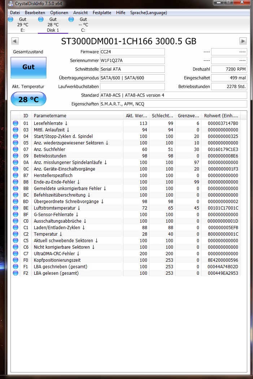Open the Optionen menu
Screen dimensions: 253x379
tap(59, 13)
